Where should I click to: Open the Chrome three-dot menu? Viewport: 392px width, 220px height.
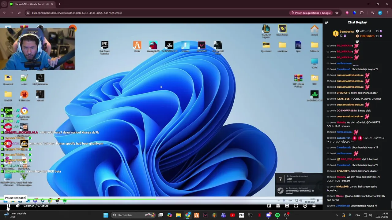click(387, 13)
